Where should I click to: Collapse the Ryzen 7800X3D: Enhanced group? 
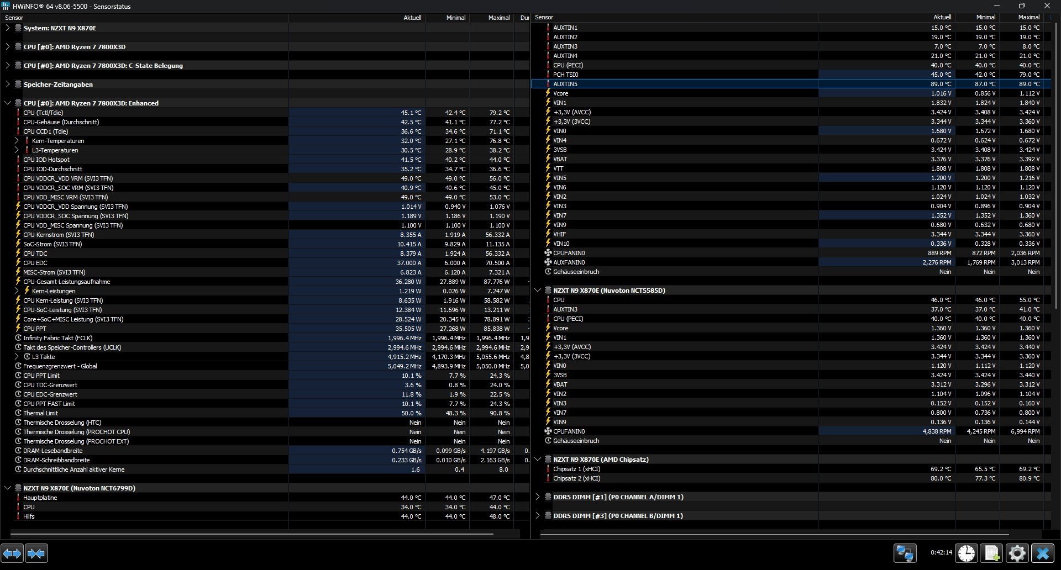pyautogui.click(x=8, y=103)
